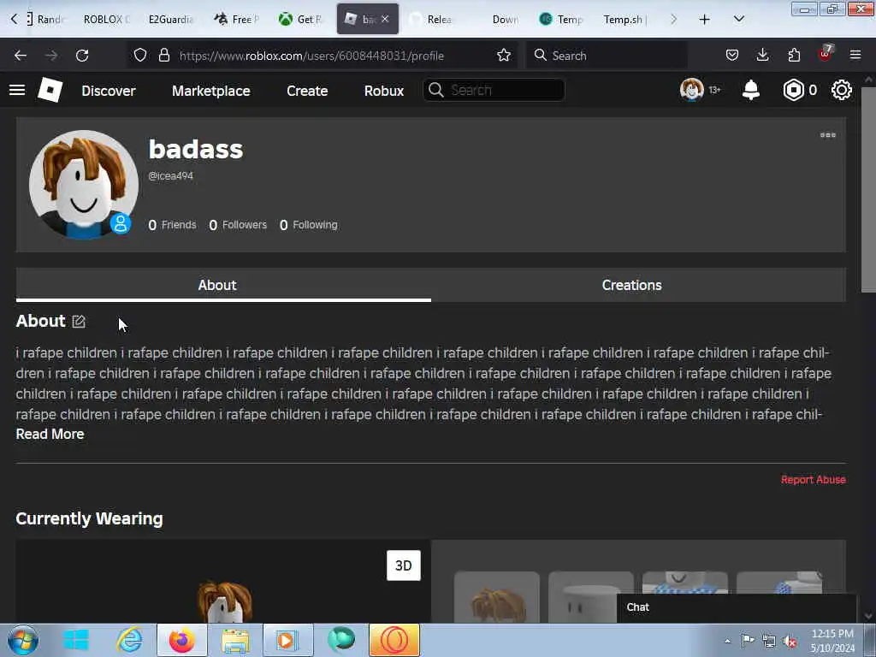Open a new browser tab
This screenshot has height=657, width=876.
coord(705,20)
